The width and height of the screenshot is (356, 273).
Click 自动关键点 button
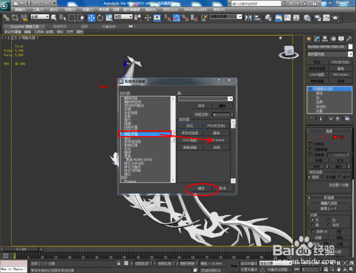point(249,263)
